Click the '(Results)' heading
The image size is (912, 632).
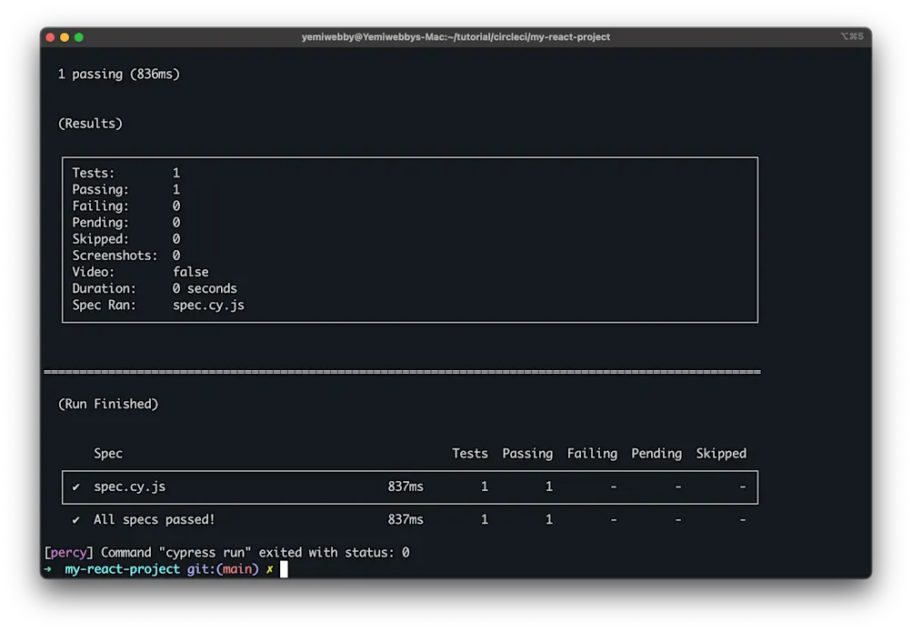point(90,124)
